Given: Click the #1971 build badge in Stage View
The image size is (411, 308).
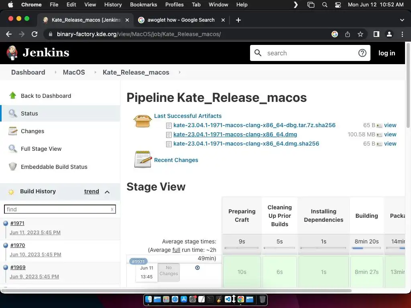Looking at the screenshot, I should 138,261.
